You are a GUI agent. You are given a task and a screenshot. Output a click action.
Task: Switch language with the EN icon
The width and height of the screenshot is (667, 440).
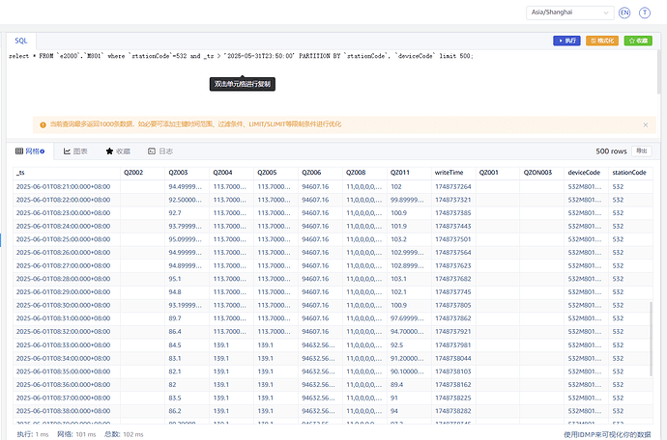[x=624, y=13]
